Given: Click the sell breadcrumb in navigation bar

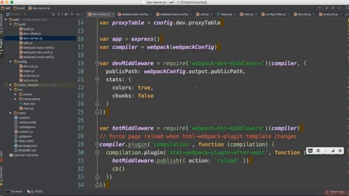Looking at the screenshot, I should click(6, 8).
